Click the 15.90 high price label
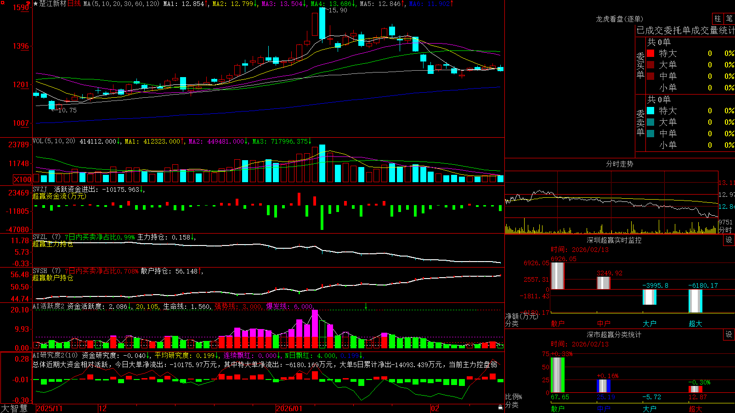Screen dimensions: 735x413 (338, 10)
